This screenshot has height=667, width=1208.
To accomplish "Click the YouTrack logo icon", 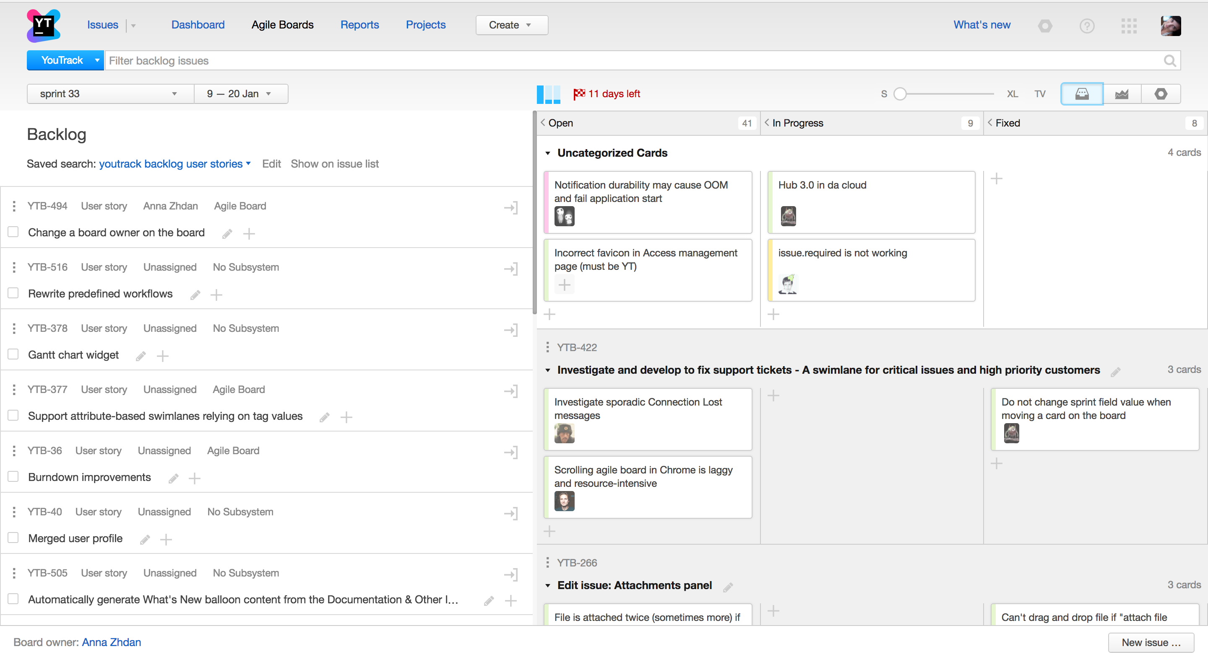I will point(43,25).
